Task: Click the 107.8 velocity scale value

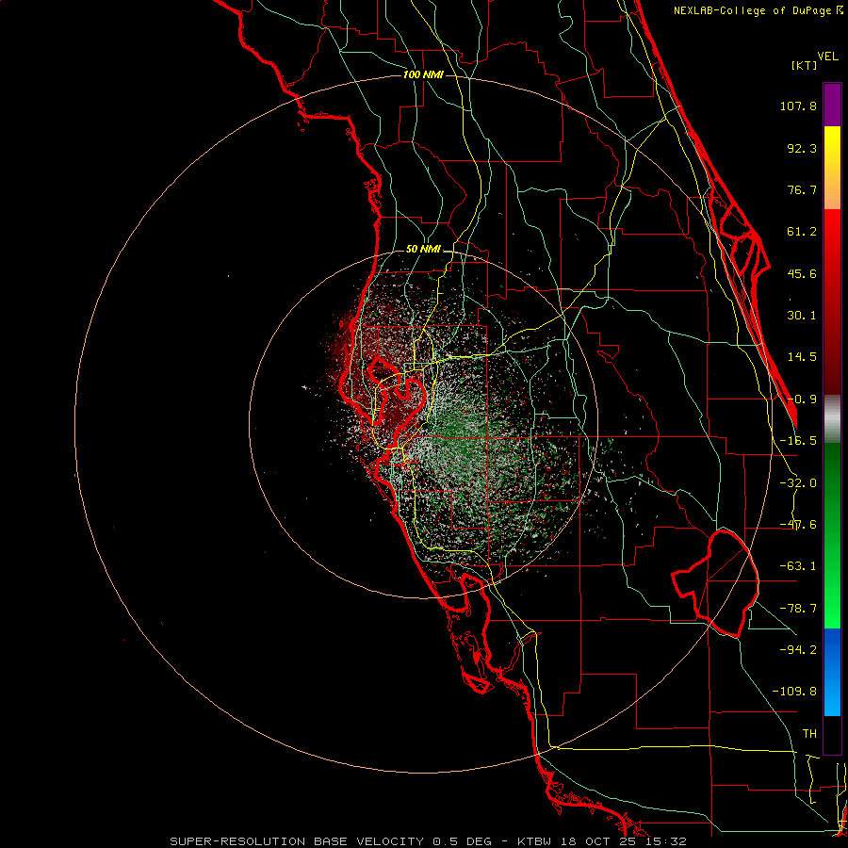Action: point(798,106)
